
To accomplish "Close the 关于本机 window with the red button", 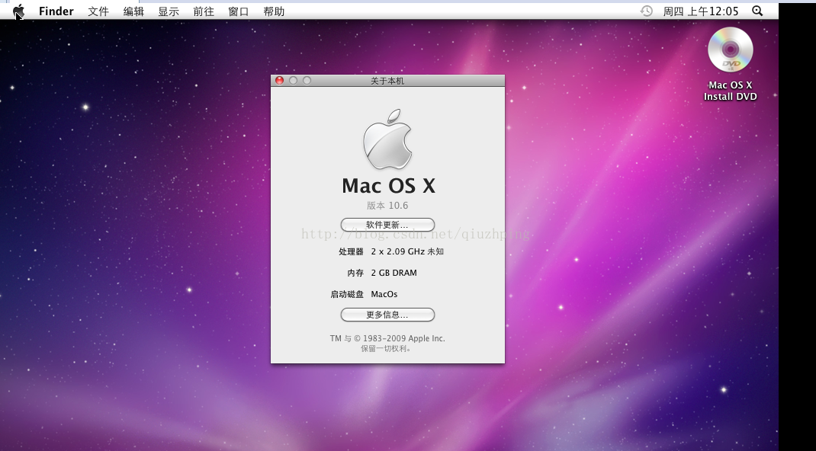I will coord(280,81).
